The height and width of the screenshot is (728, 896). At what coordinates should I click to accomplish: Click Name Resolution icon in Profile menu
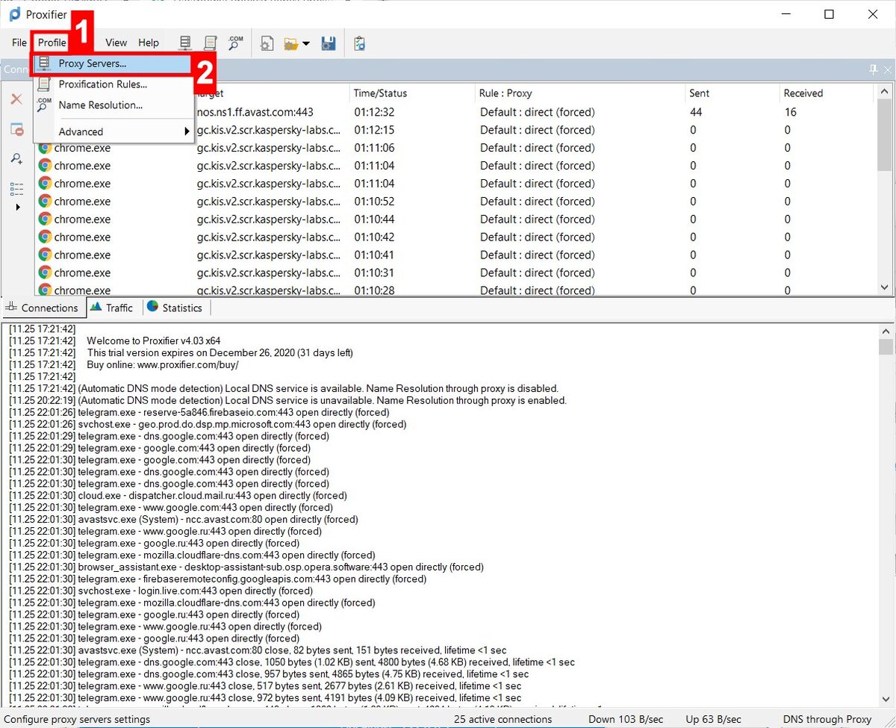coord(44,105)
